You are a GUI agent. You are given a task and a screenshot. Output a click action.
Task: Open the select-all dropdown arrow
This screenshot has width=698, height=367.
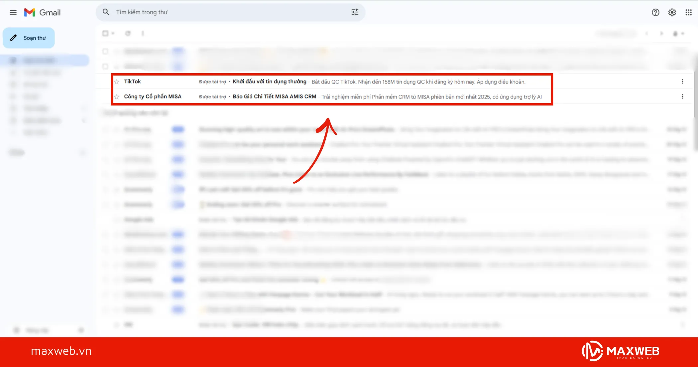coord(113,33)
